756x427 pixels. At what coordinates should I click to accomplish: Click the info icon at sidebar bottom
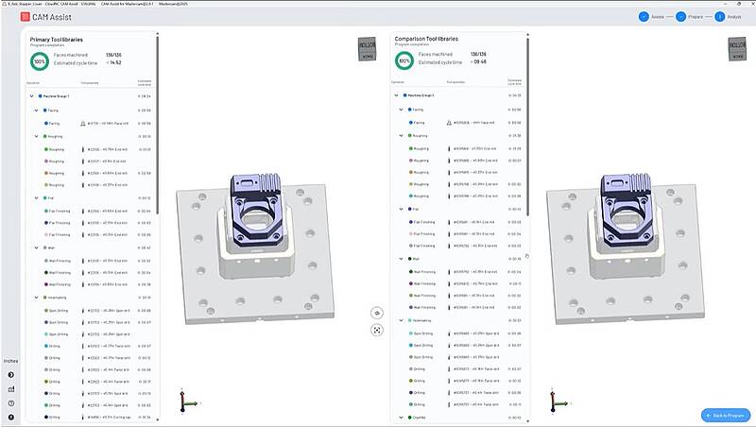click(10, 416)
